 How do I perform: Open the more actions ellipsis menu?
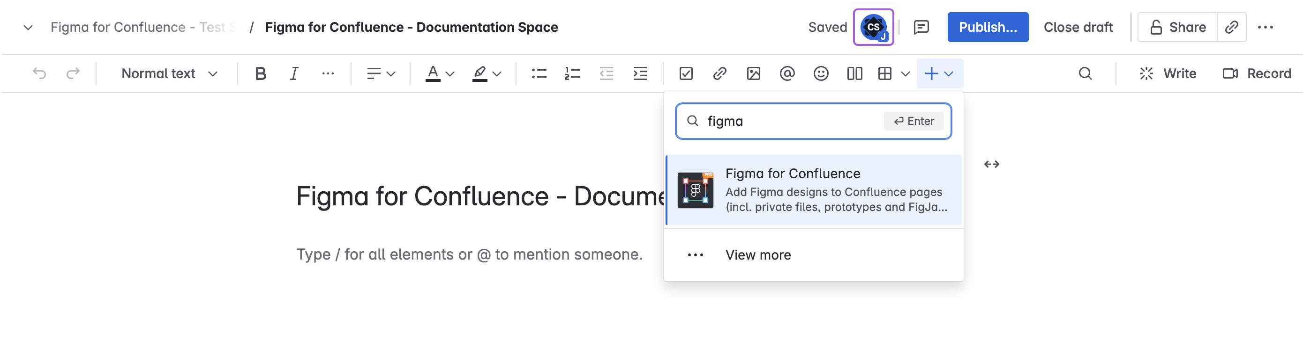click(x=1265, y=27)
